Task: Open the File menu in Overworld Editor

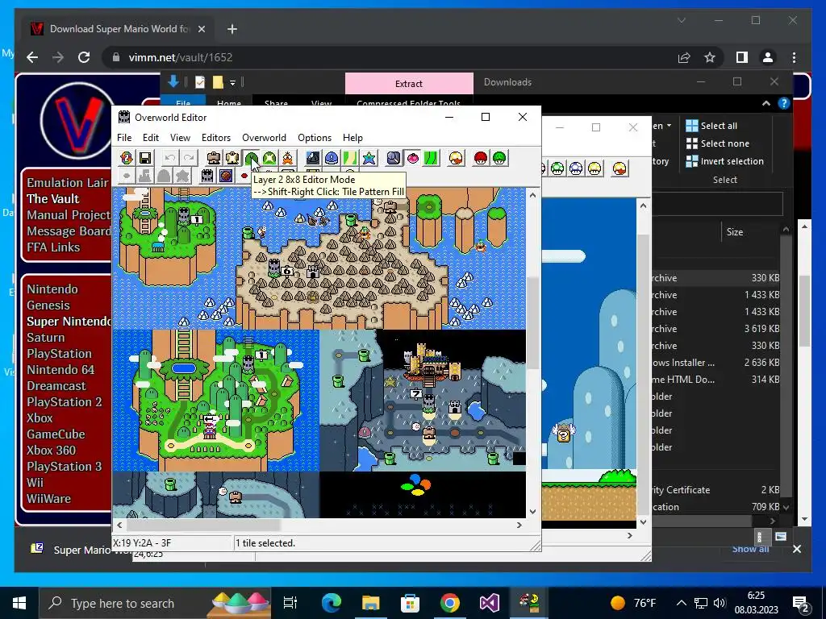Action: pyautogui.click(x=124, y=137)
